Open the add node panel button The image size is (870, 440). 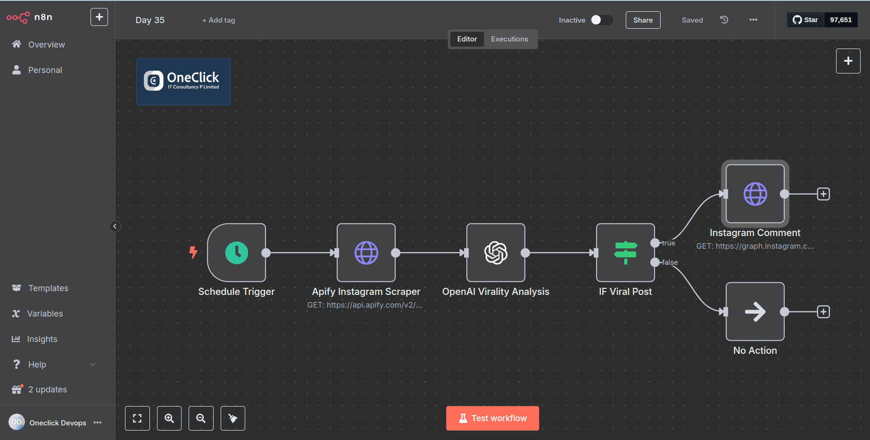pyautogui.click(x=848, y=61)
